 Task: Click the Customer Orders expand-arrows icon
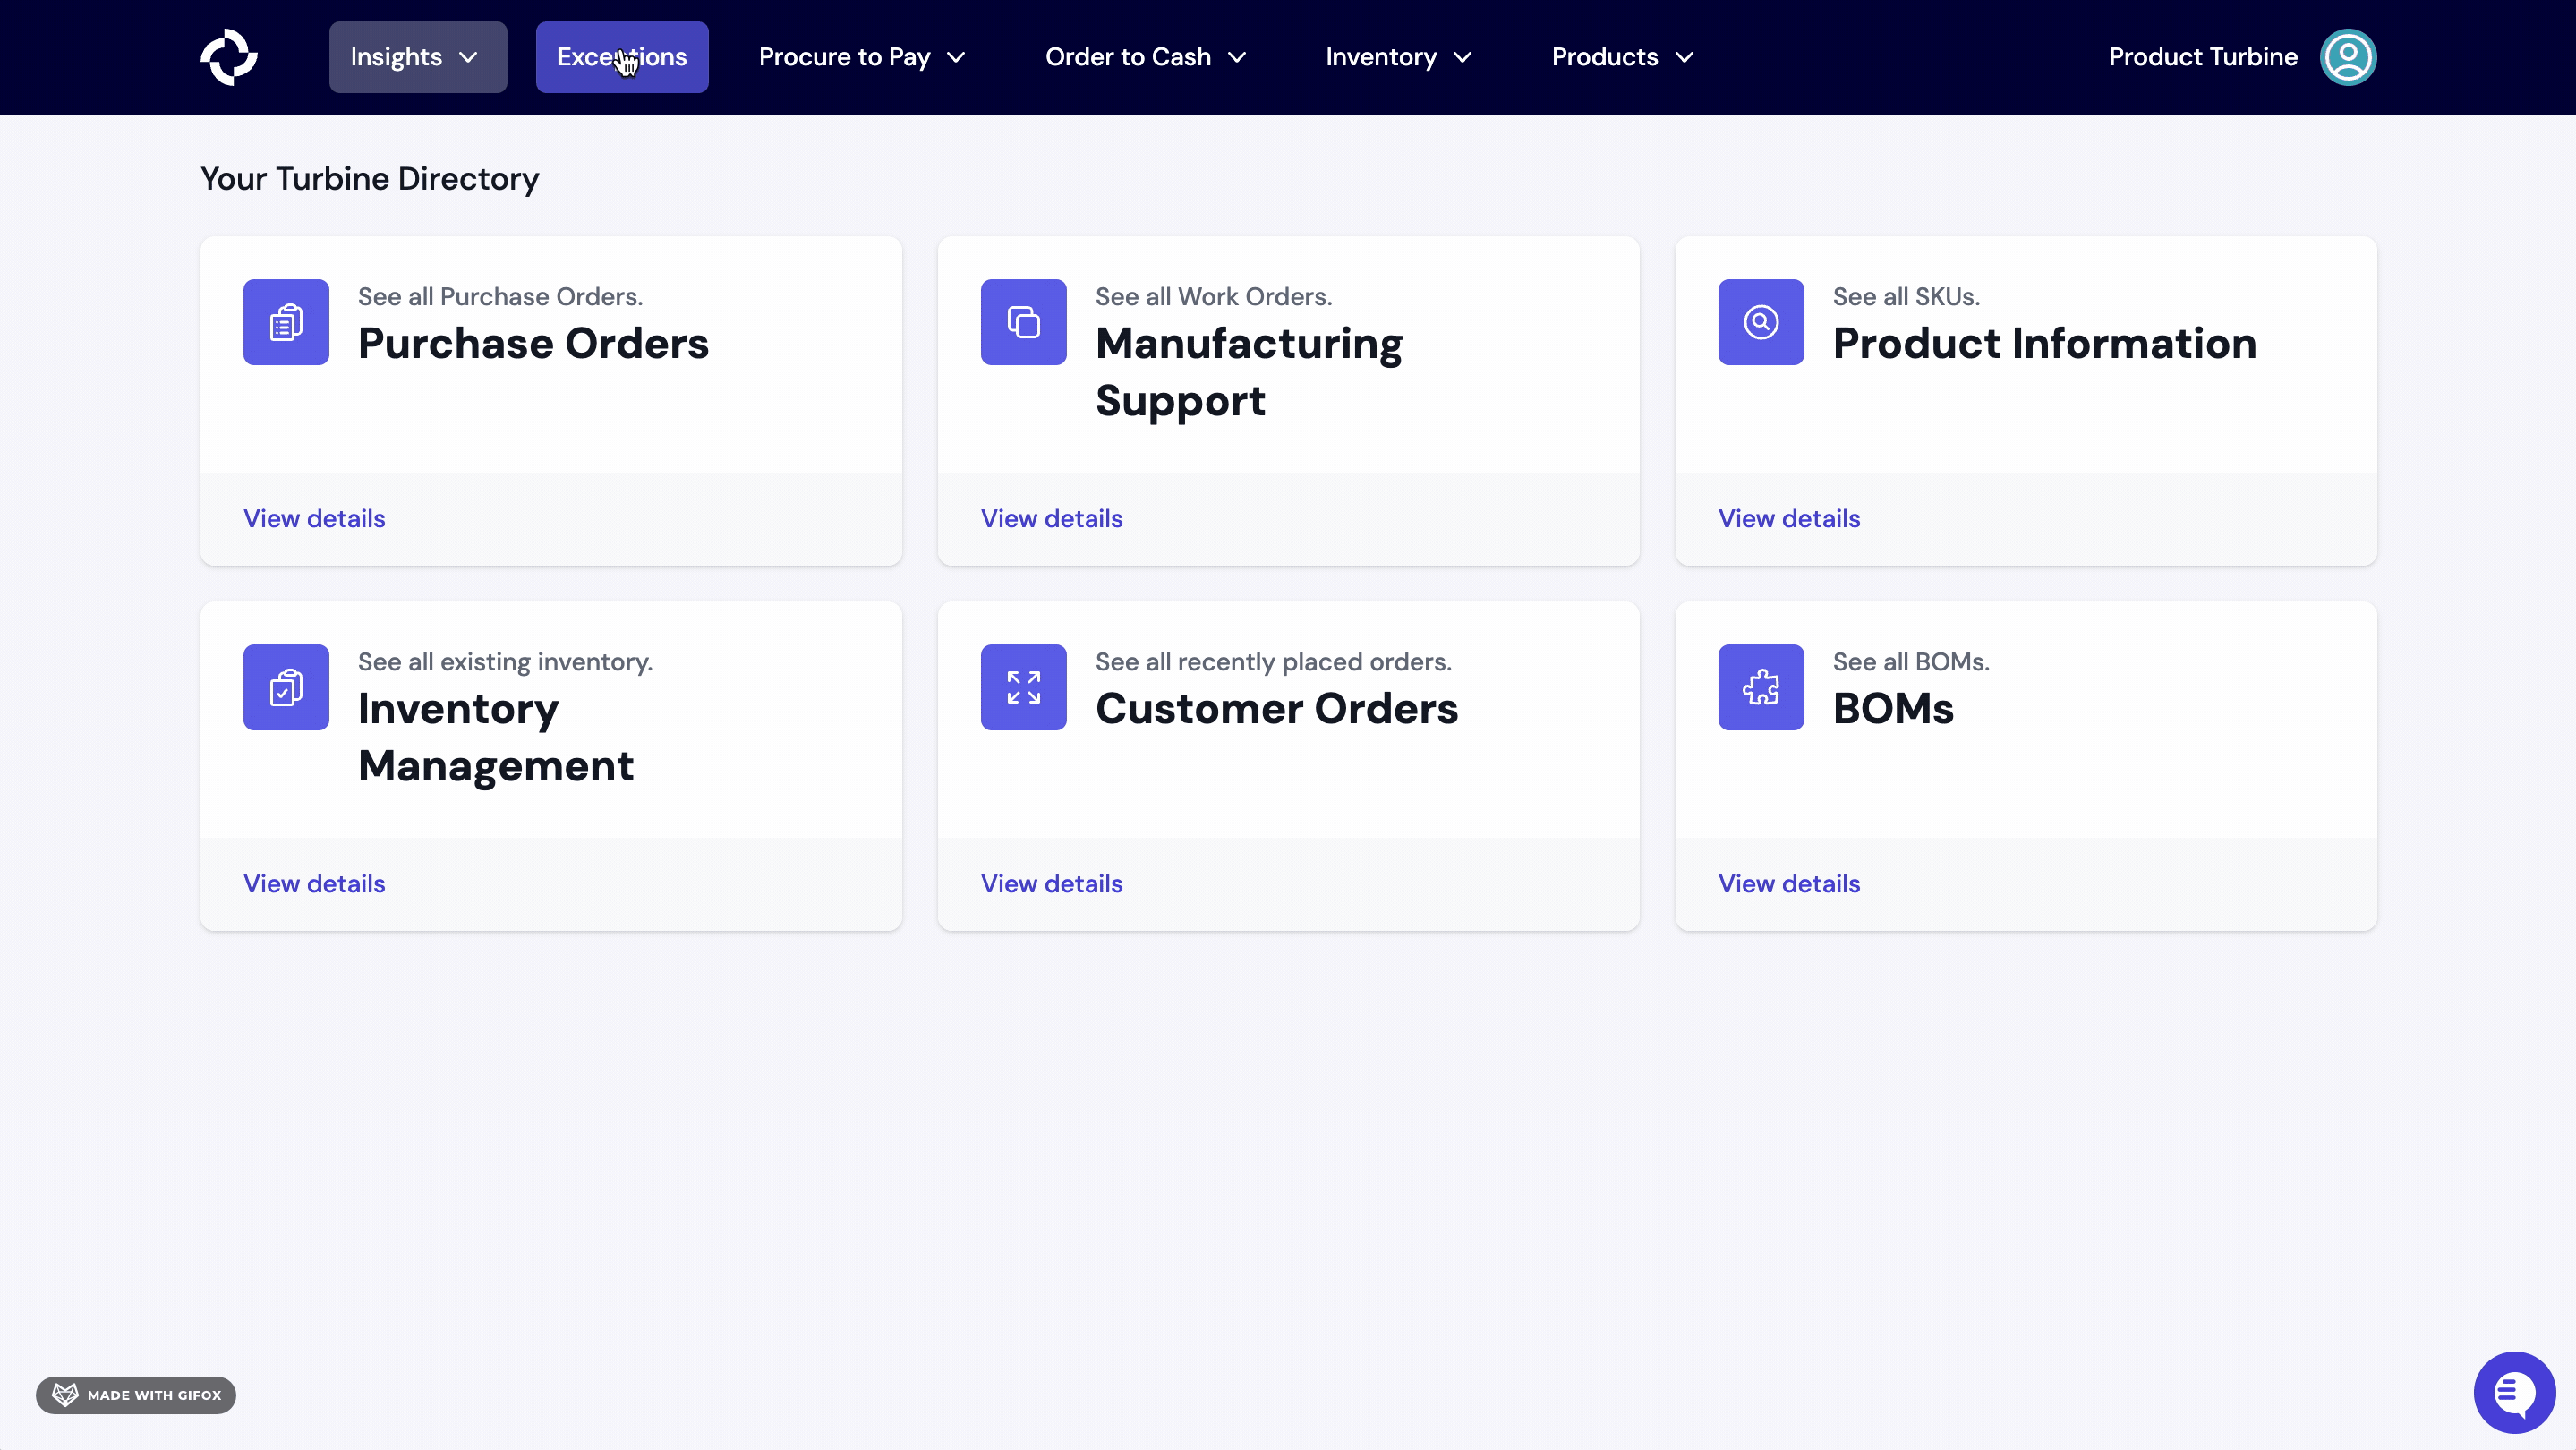(1023, 687)
